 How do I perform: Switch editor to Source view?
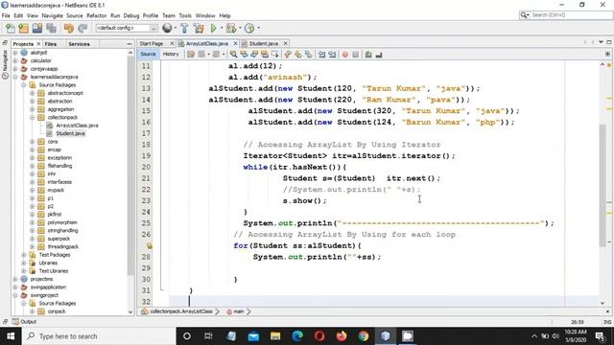click(x=148, y=54)
